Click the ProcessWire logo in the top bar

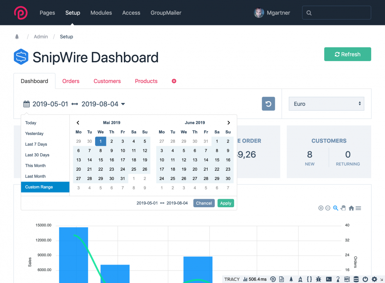[x=21, y=12]
